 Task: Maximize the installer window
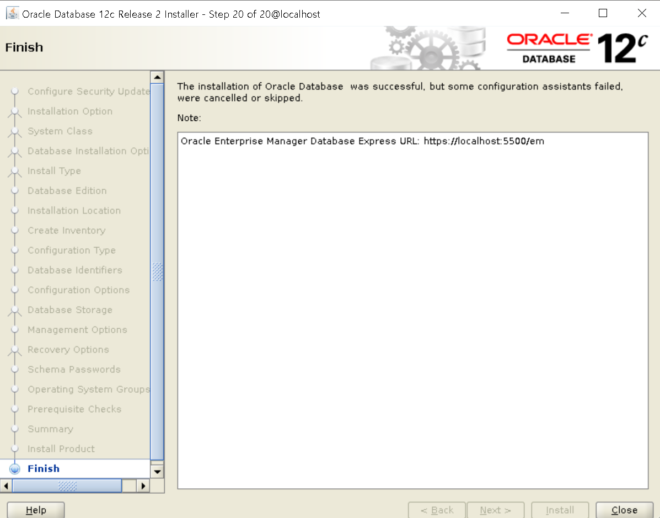(x=603, y=13)
